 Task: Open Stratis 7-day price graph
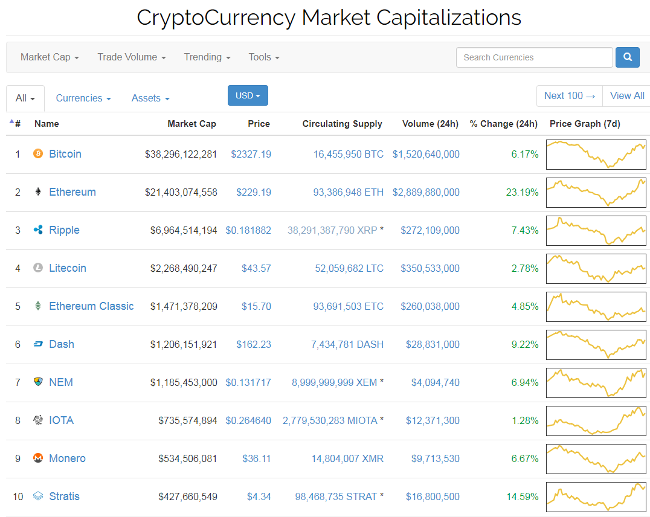[x=596, y=497]
